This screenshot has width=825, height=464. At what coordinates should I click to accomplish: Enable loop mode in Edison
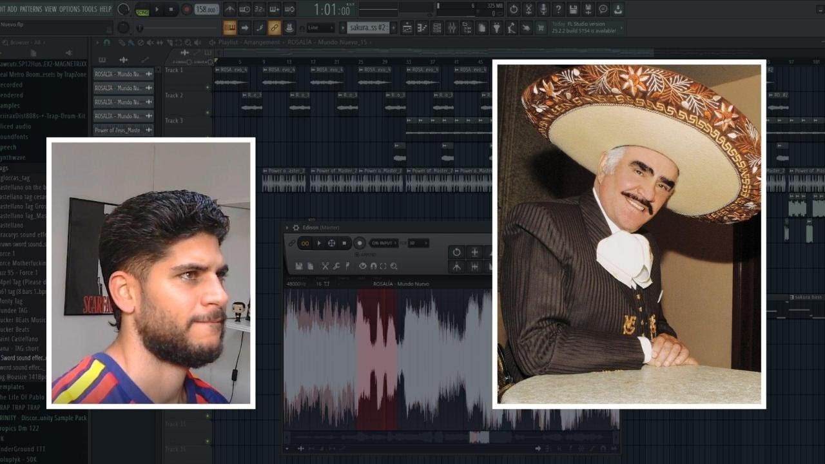pos(305,243)
